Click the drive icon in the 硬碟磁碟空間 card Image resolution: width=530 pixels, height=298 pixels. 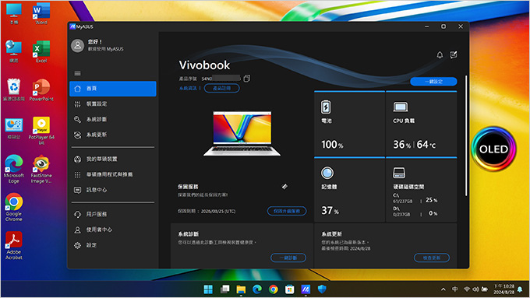point(399,173)
